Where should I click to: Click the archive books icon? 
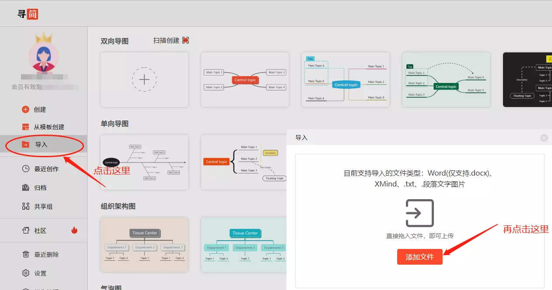click(26, 188)
